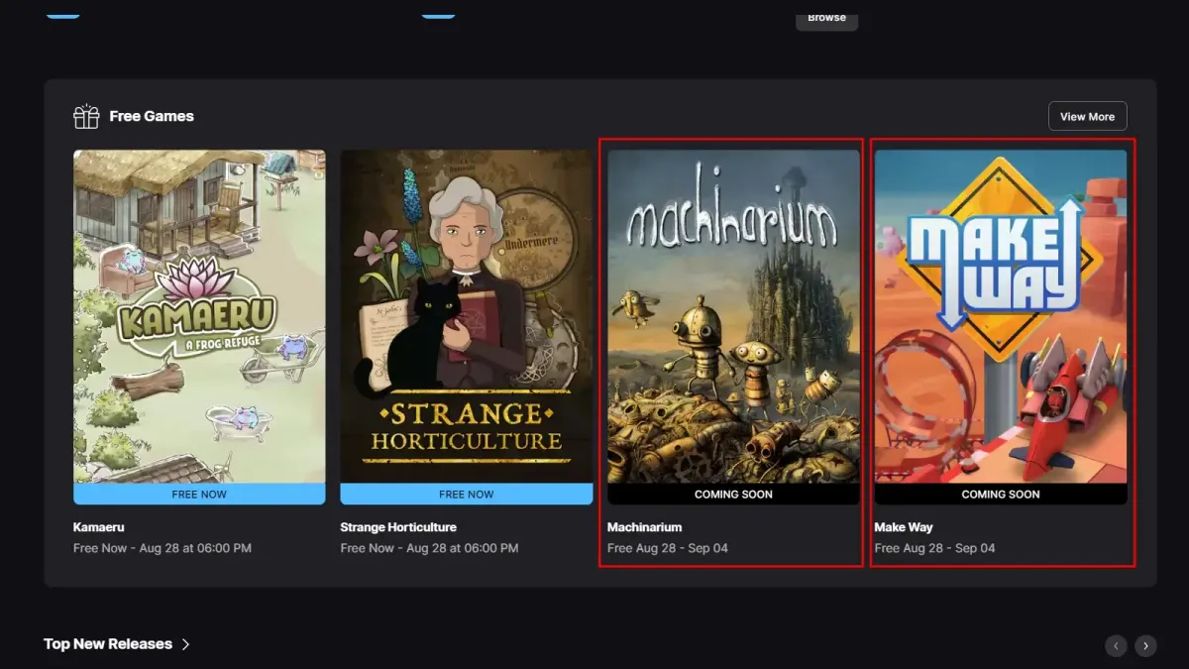This screenshot has width=1189, height=669.
Task: Click the Browse button at top
Action: pos(826,18)
